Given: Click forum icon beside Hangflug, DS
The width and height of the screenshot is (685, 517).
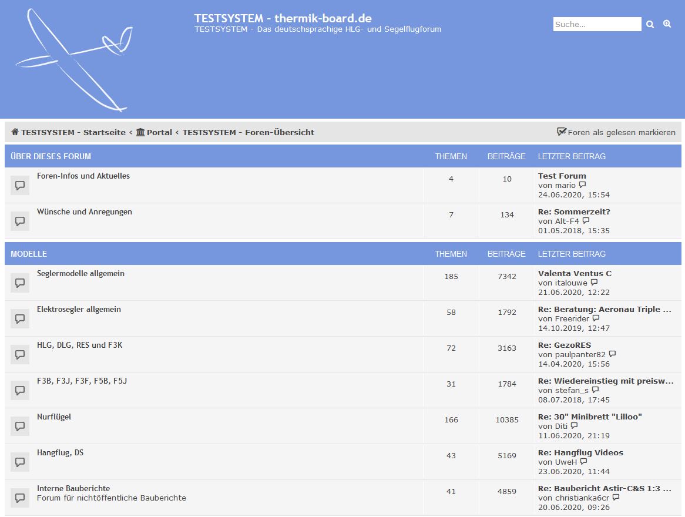Looking at the screenshot, I should pyautogui.click(x=20, y=462).
